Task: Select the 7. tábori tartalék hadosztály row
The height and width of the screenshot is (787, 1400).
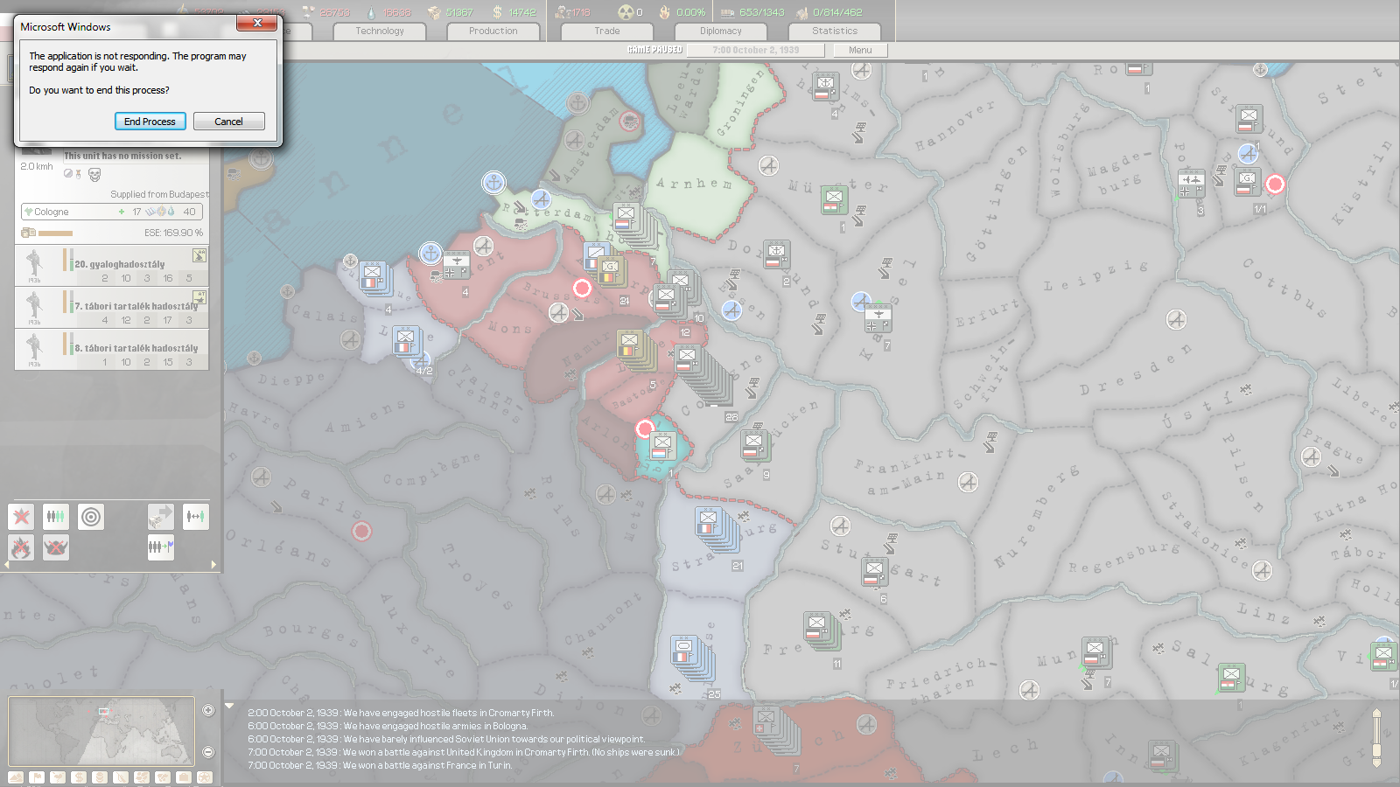Action: pyautogui.click(x=112, y=307)
